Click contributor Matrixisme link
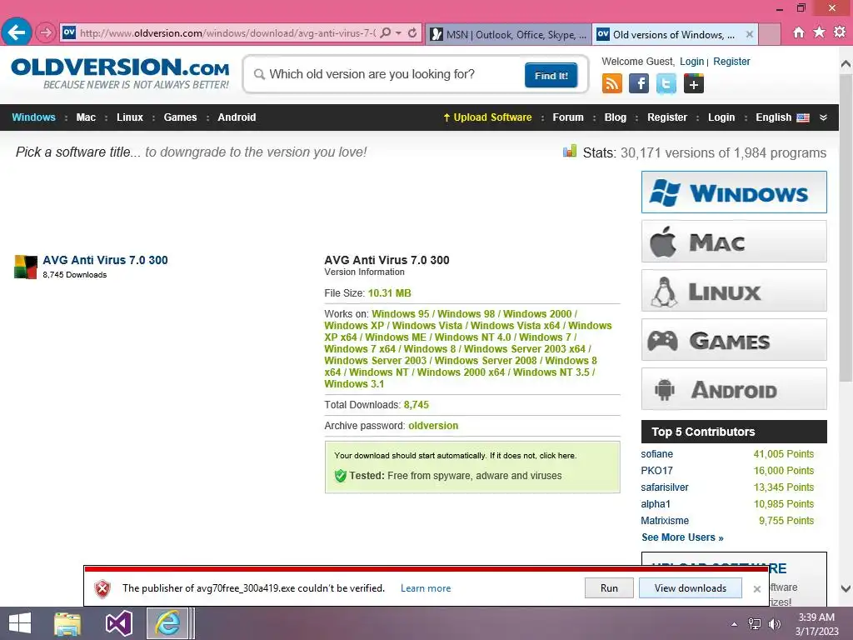The height and width of the screenshot is (640, 853). pyautogui.click(x=665, y=521)
